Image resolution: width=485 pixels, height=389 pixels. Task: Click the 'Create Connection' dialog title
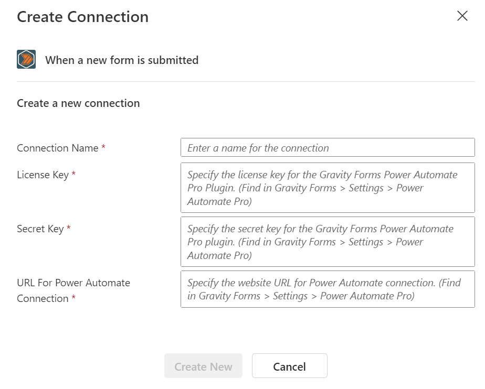[x=83, y=17]
